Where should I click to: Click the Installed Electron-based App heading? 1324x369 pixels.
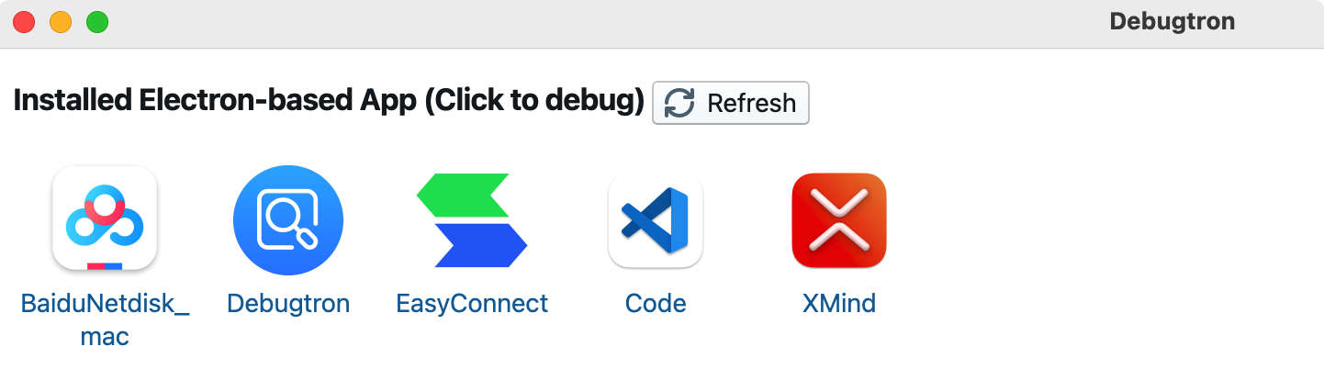tap(215, 101)
